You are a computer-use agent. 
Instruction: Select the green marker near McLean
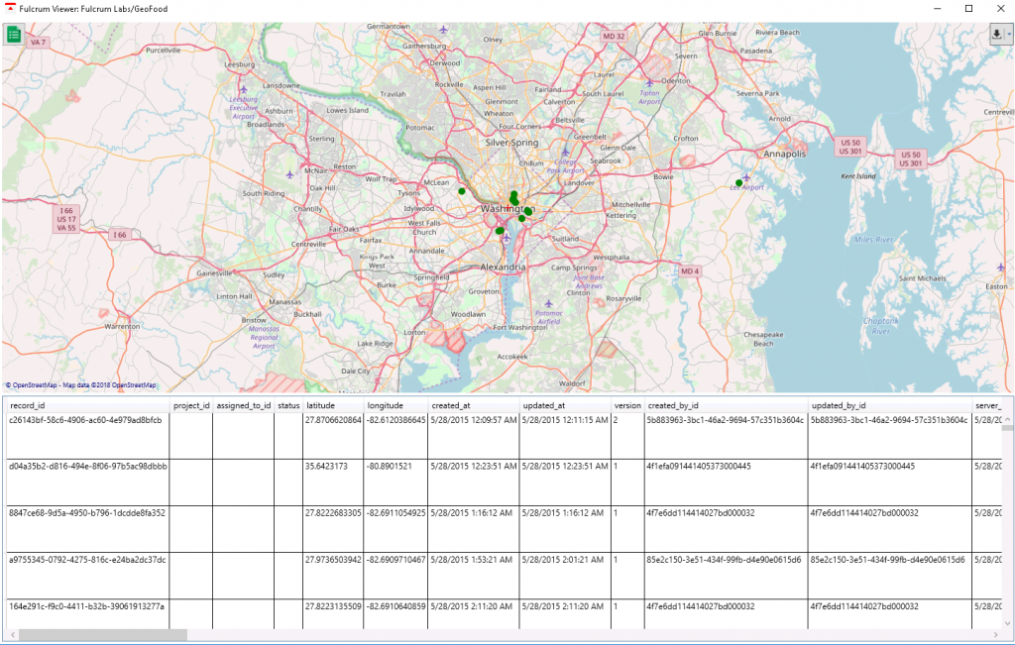462,191
